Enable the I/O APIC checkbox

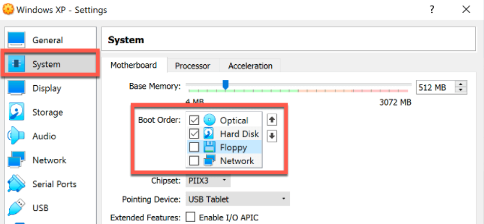click(x=191, y=218)
